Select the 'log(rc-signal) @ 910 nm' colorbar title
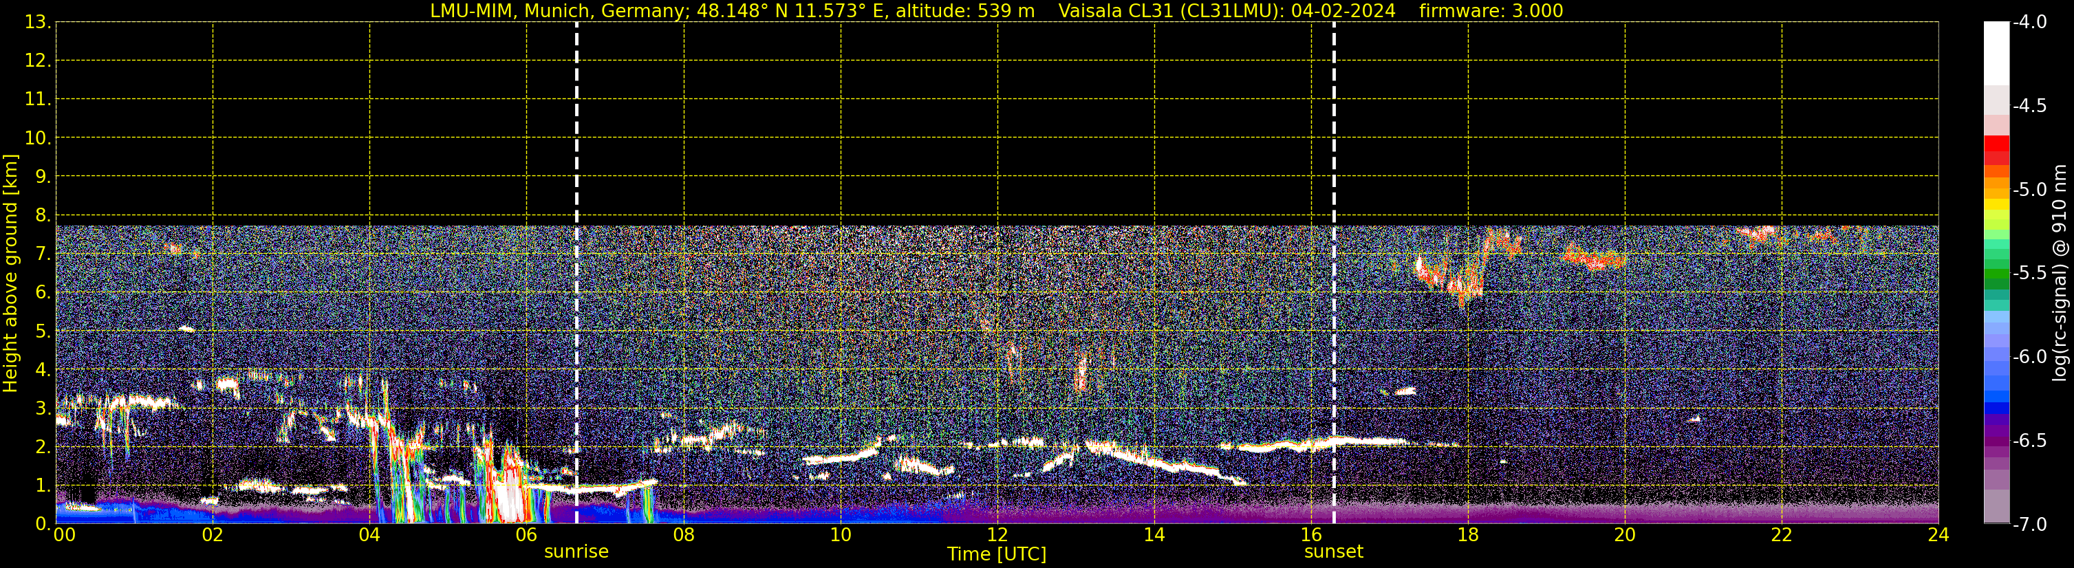This screenshot has height=568, width=2074. click(x=2060, y=274)
